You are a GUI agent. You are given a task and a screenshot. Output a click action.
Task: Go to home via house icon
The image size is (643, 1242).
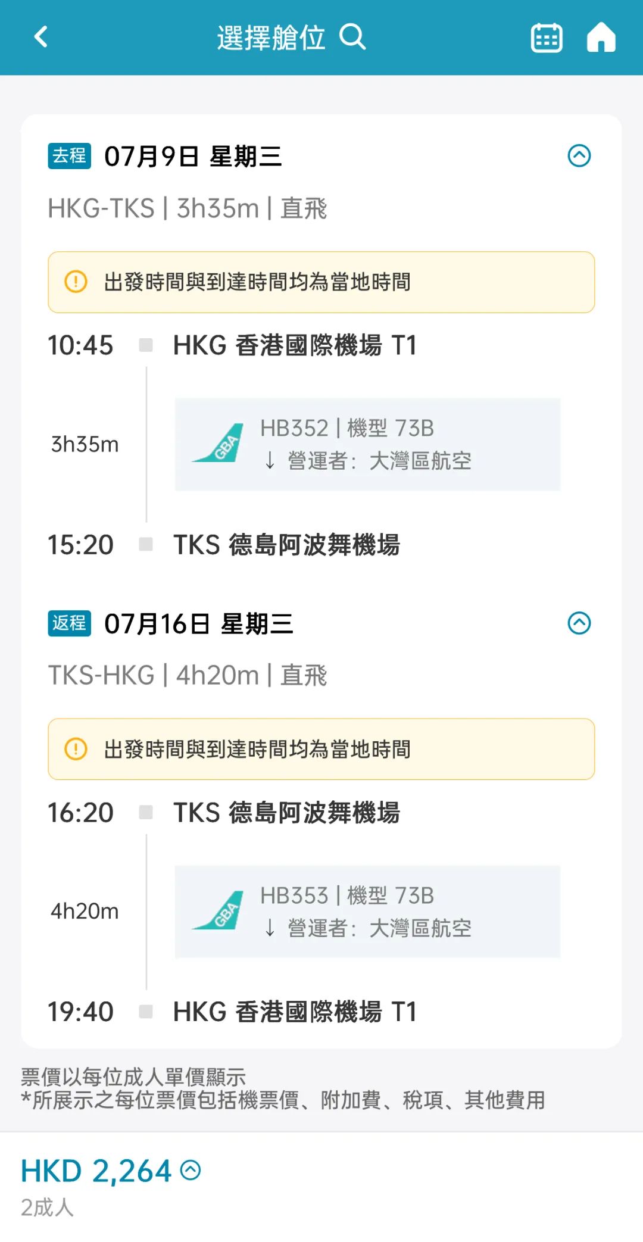(x=601, y=38)
